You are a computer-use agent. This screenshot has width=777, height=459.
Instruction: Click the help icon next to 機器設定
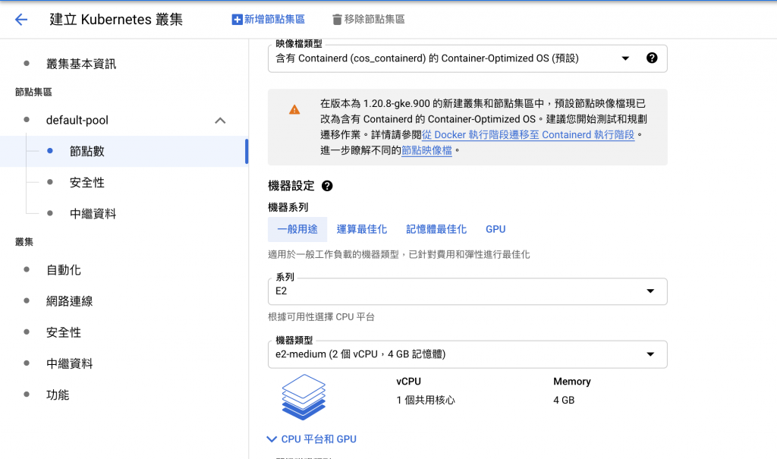pos(327,186)
